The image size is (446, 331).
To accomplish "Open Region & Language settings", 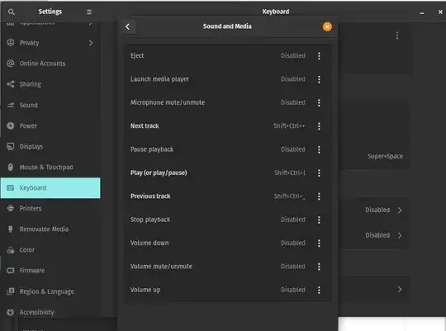I will (x=50, y=291).
